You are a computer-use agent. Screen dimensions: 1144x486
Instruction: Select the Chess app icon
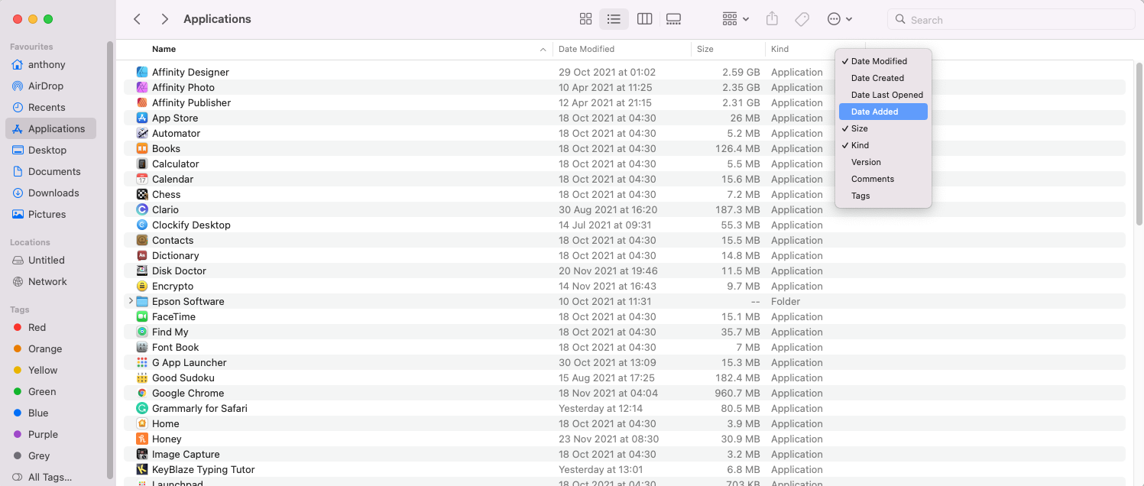pos(142,194)
